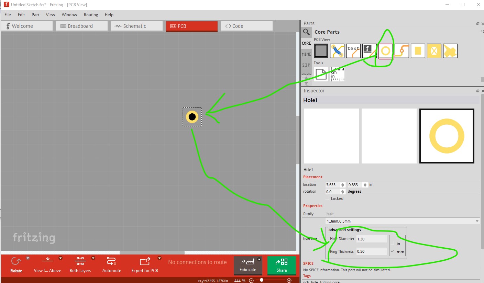Toggle the Locked checkbox

point(327,199)
